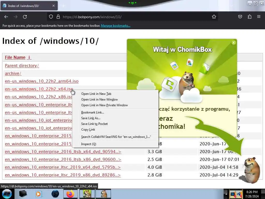Screen dimensions: 265x199
Task: Click the taskbar clock showing 8:26 PM
Action: tap(252, 194)
